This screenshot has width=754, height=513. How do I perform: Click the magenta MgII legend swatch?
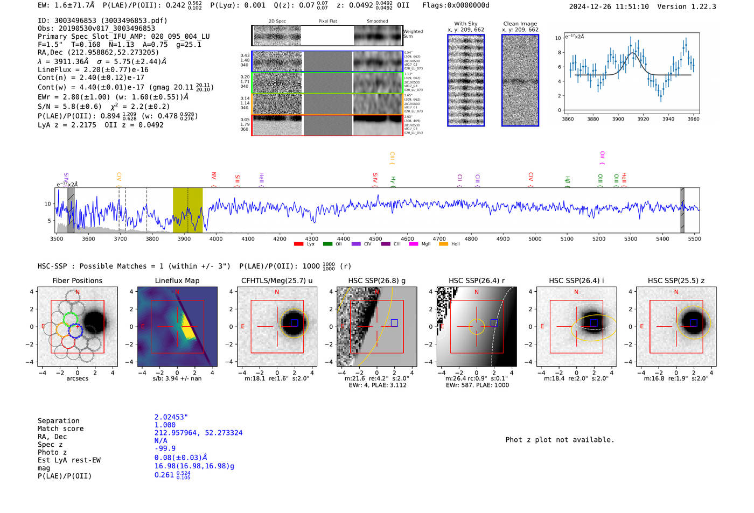414,244
